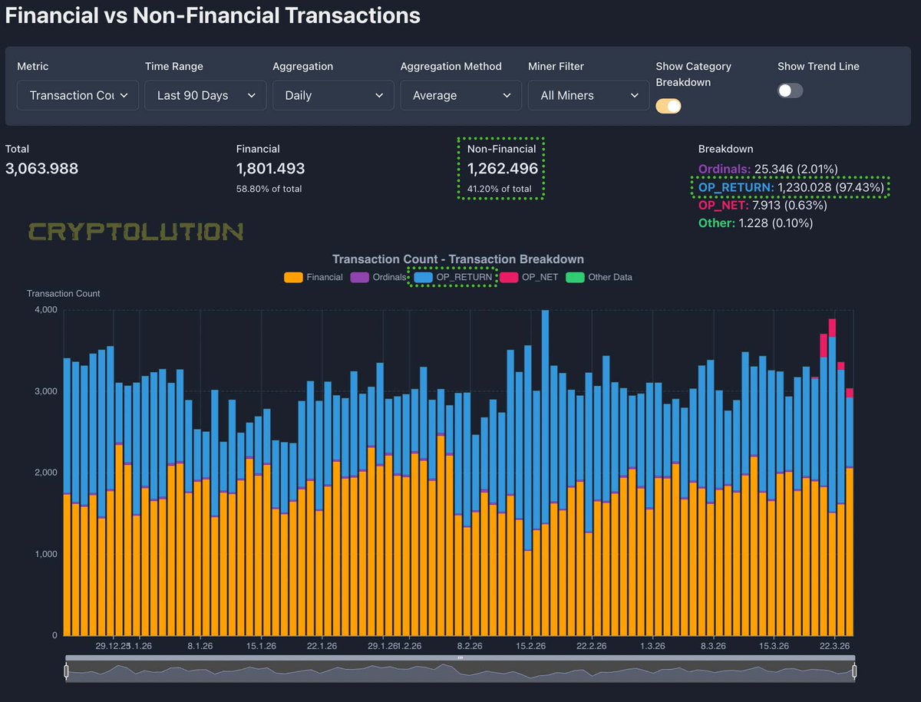Click the 22.3.26 x-axis date label
921x702 pixels.
pyautogui.click(x=836, y=646)
